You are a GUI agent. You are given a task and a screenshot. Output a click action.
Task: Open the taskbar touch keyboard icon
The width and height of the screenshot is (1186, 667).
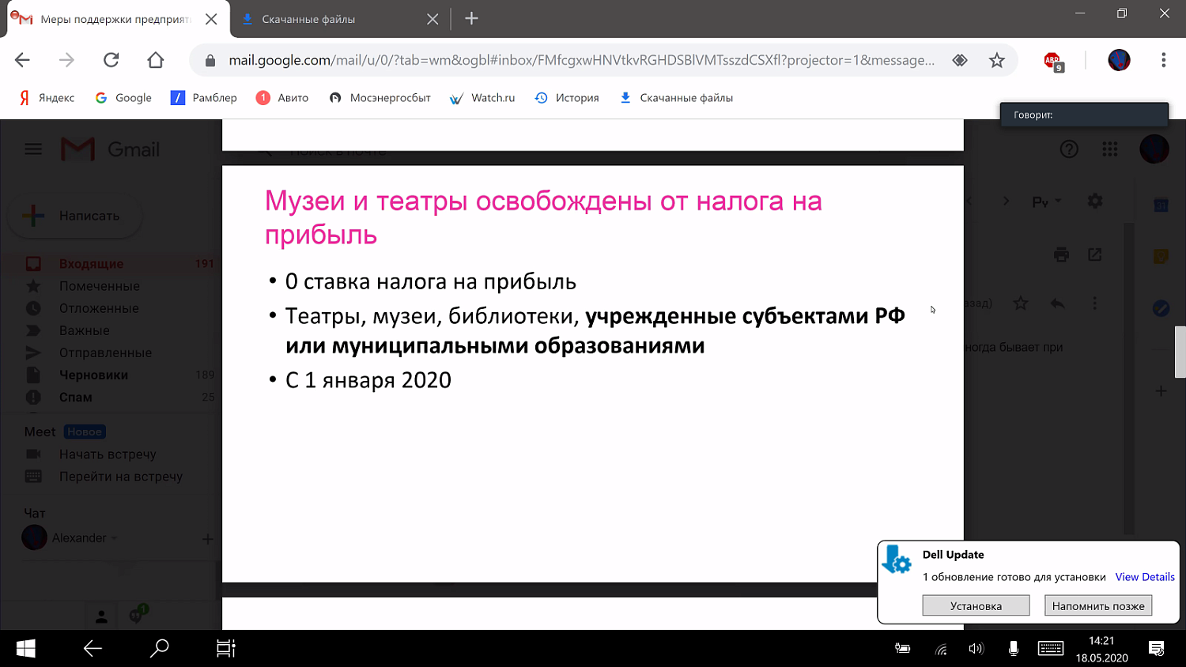(1051, 649)
